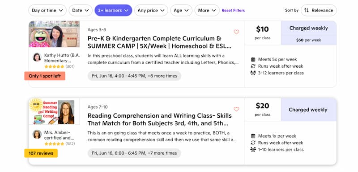Click the learners group icon beside 3-12 learners
The width and height of the screenshot is (358, 172).
tap(253, 73)
